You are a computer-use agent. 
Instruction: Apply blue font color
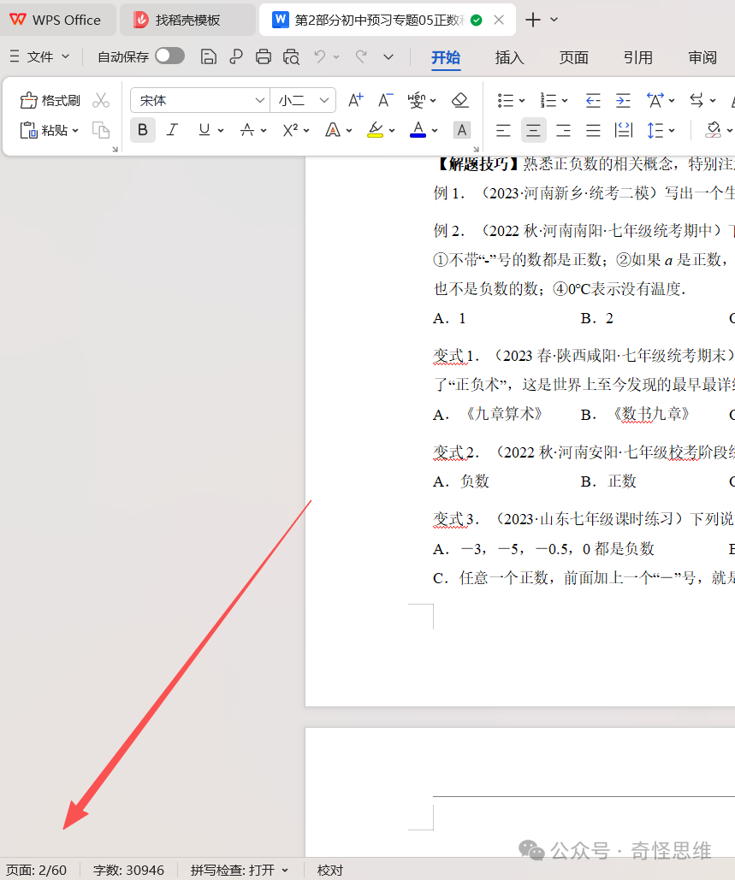[x=418, y=130]
